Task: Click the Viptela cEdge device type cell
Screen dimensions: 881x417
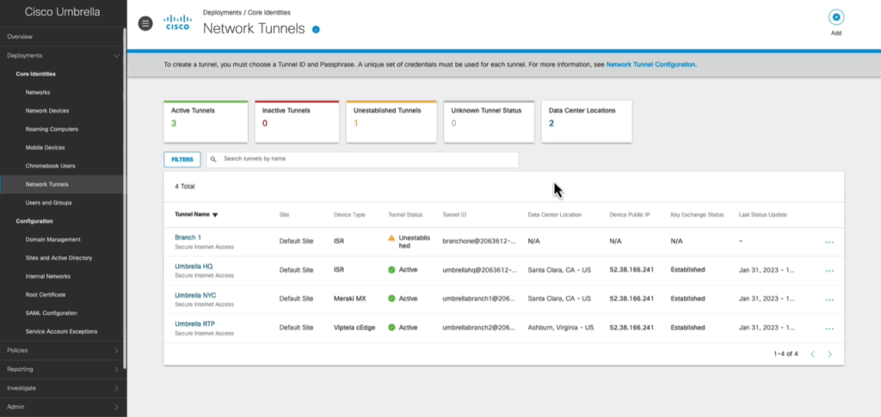Action: pyautogui.click(x=354, y=328)
